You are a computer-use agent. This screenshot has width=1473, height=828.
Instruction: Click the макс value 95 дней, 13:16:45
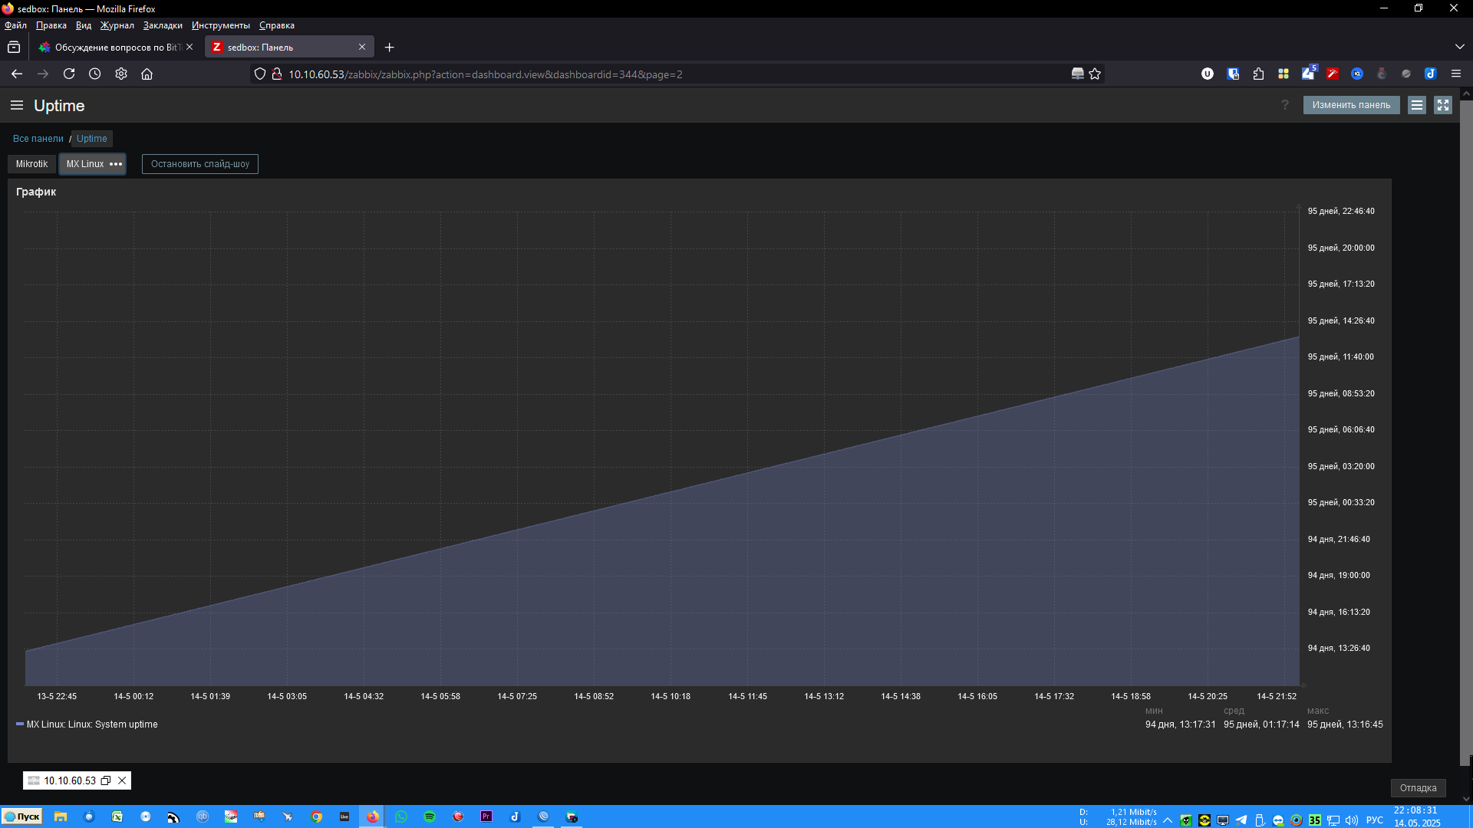tap(1345, 724)
